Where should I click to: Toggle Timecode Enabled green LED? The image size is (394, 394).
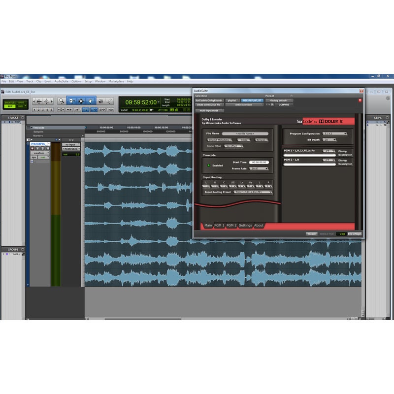pos(208,165)
